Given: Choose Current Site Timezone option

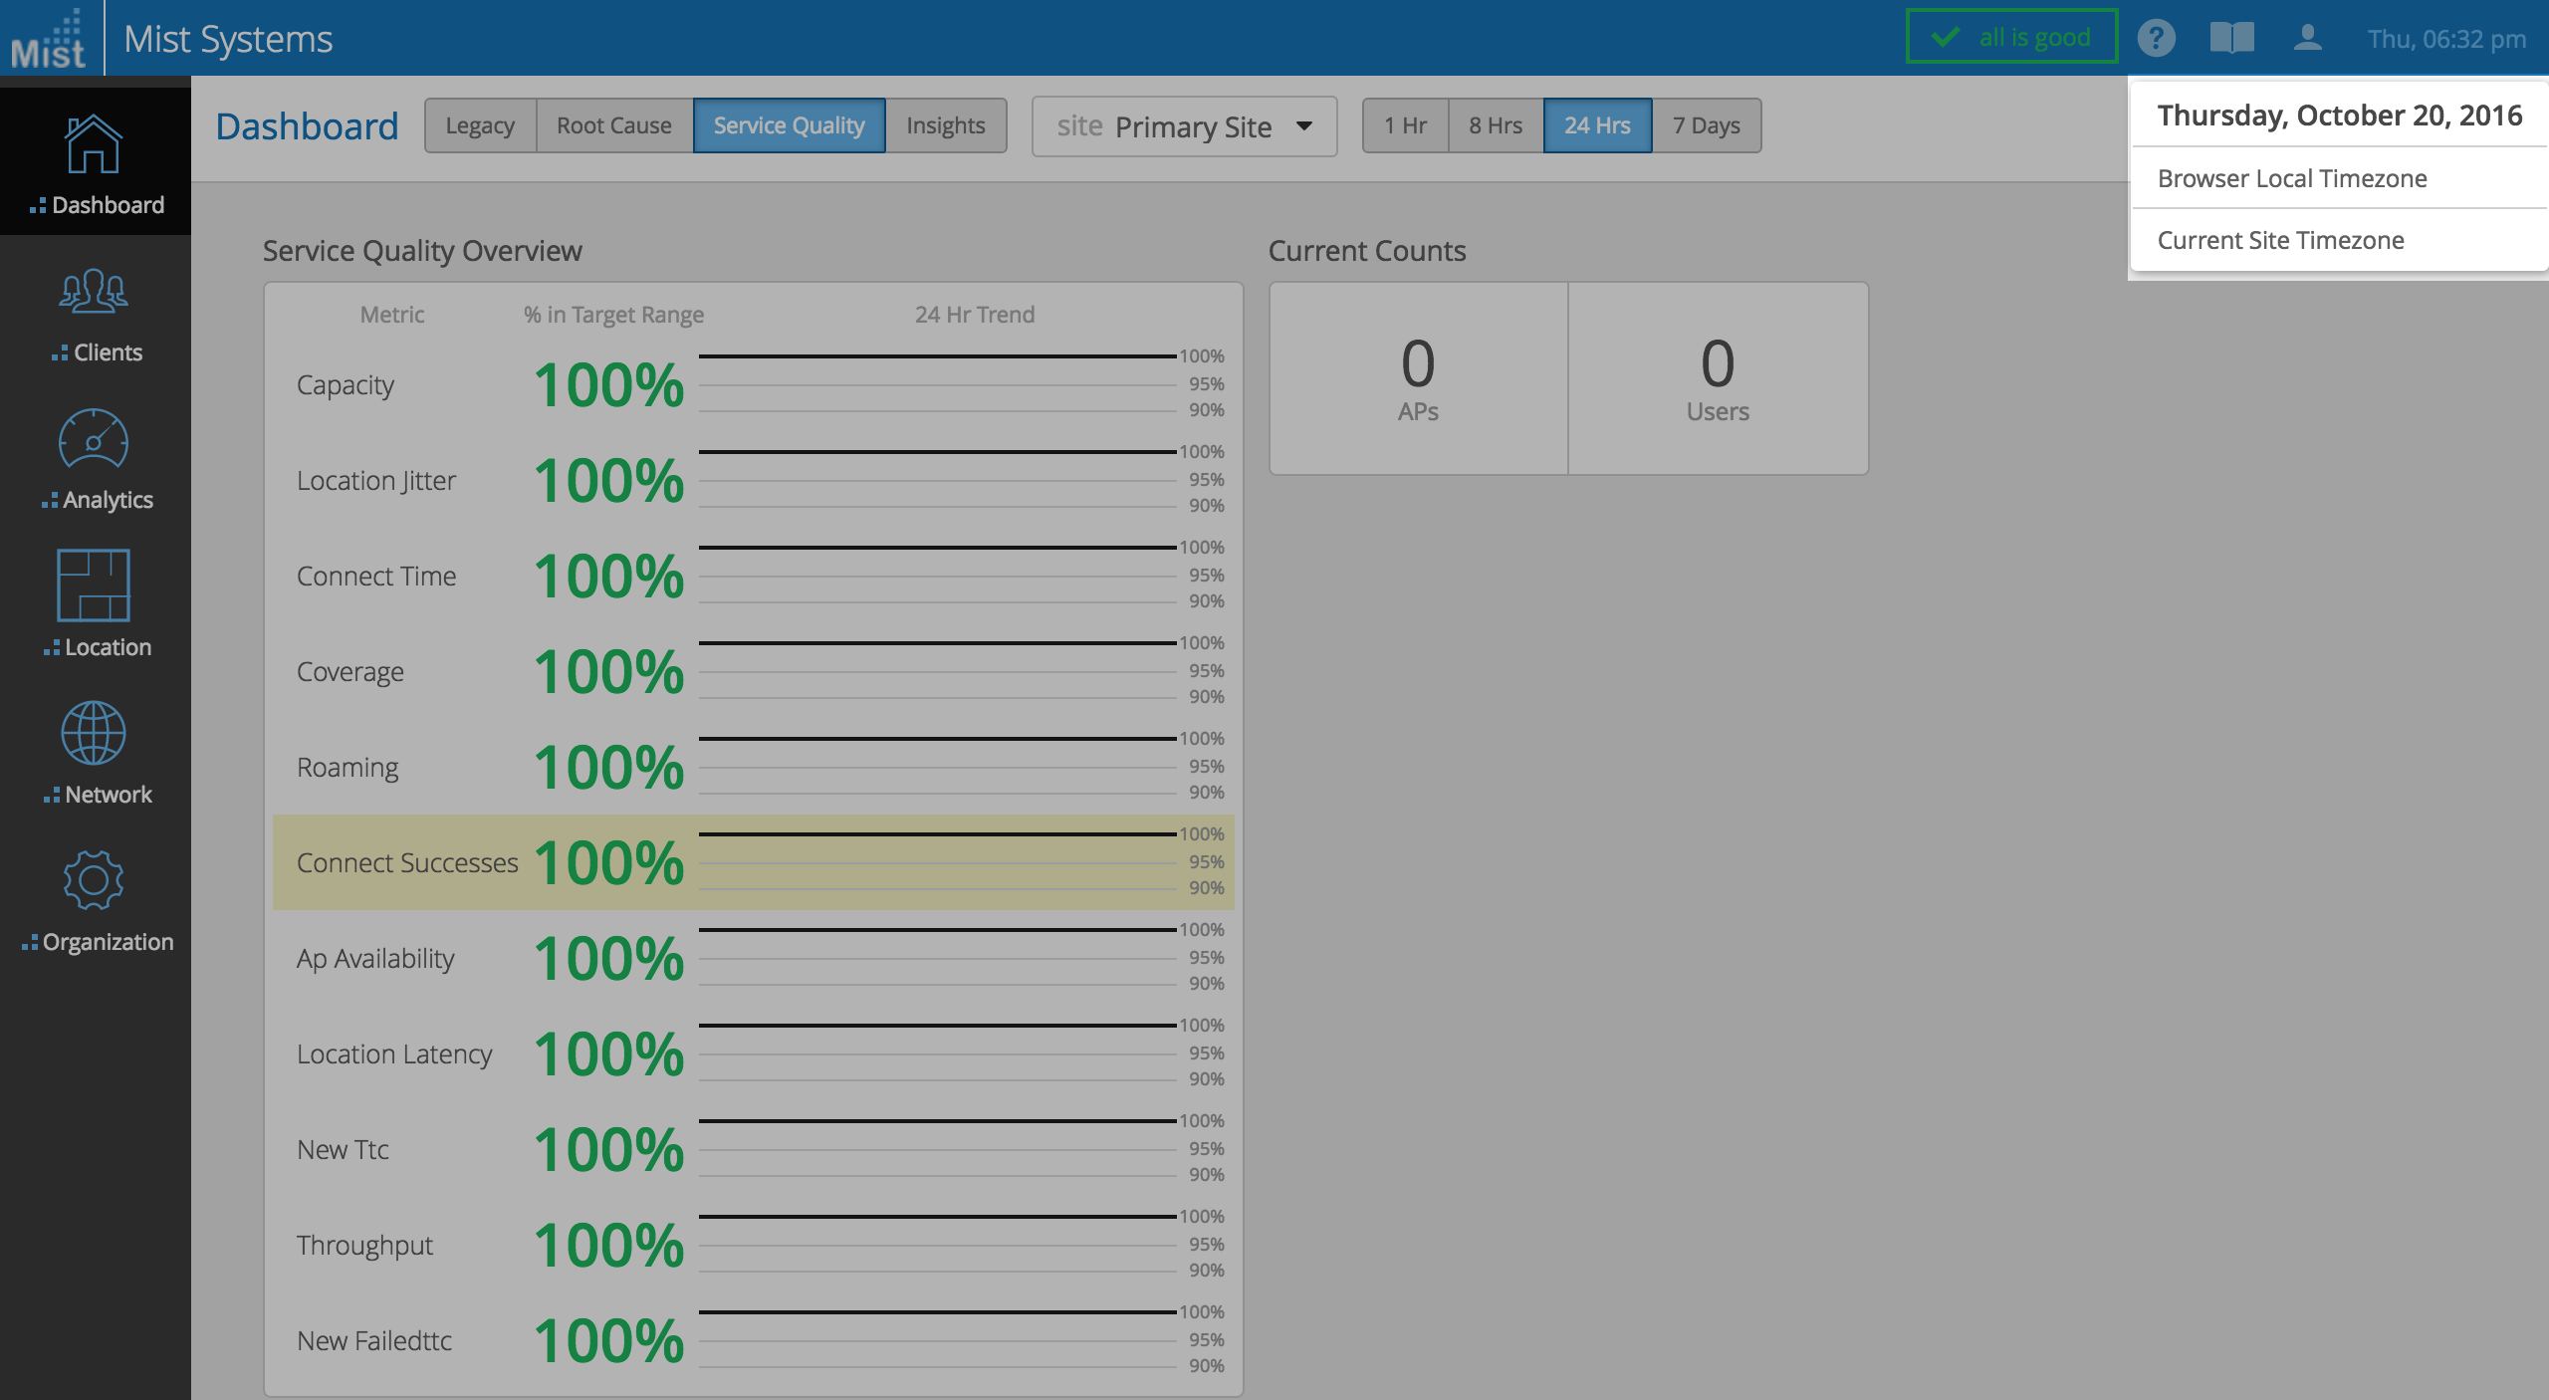Looking at the screenshot, I should (x=2280, y=240).
